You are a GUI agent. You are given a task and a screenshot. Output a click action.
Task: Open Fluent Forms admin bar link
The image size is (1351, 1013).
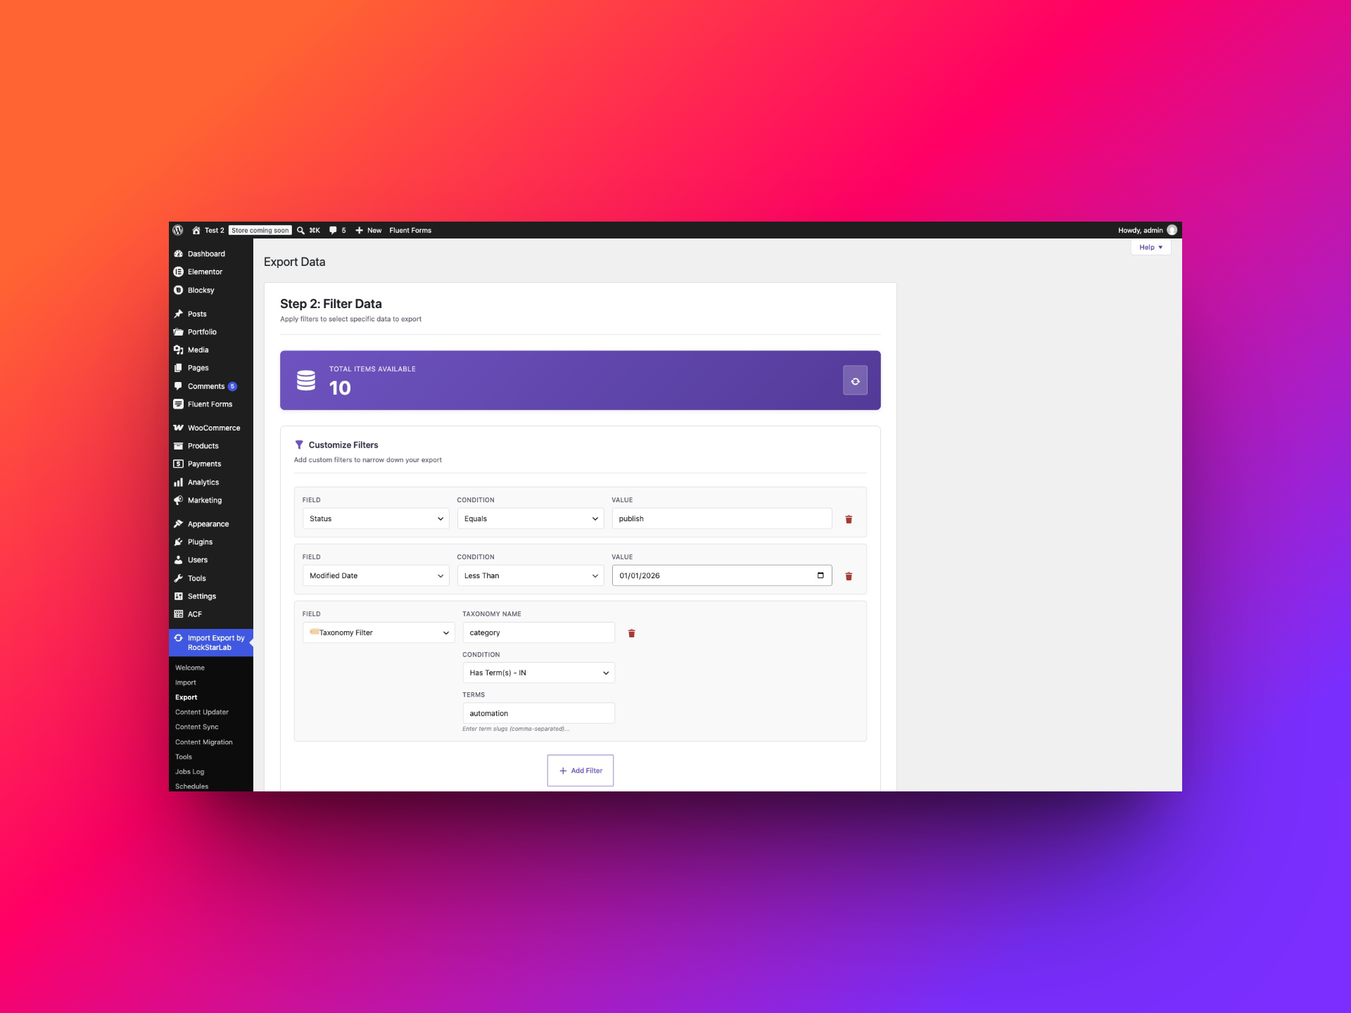click(x=410, y=230)
